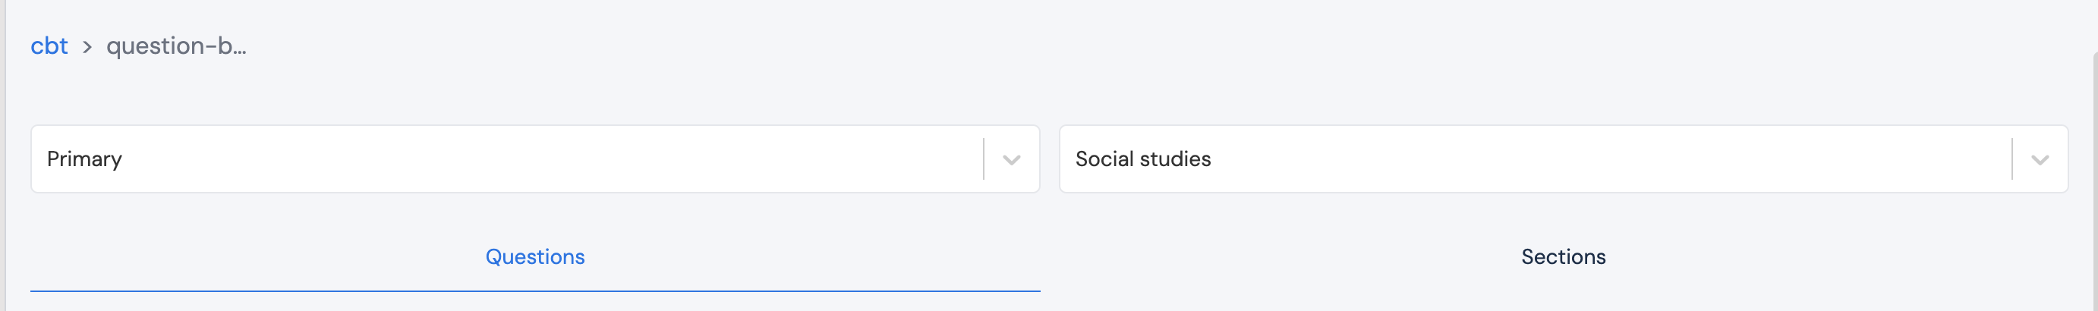Image resolution: width=2098 pixels, height=311 pixels.
Task: Click empty area inside the Primary select box
Action: (570, 159)
